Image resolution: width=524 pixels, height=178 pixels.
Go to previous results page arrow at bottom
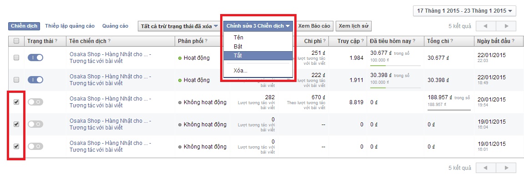(486, 168)
